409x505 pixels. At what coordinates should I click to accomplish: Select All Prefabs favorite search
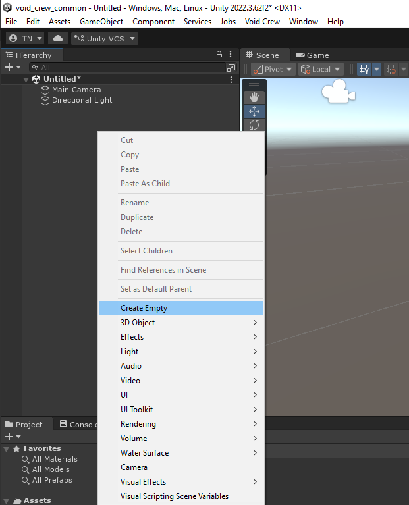[47, 480]
